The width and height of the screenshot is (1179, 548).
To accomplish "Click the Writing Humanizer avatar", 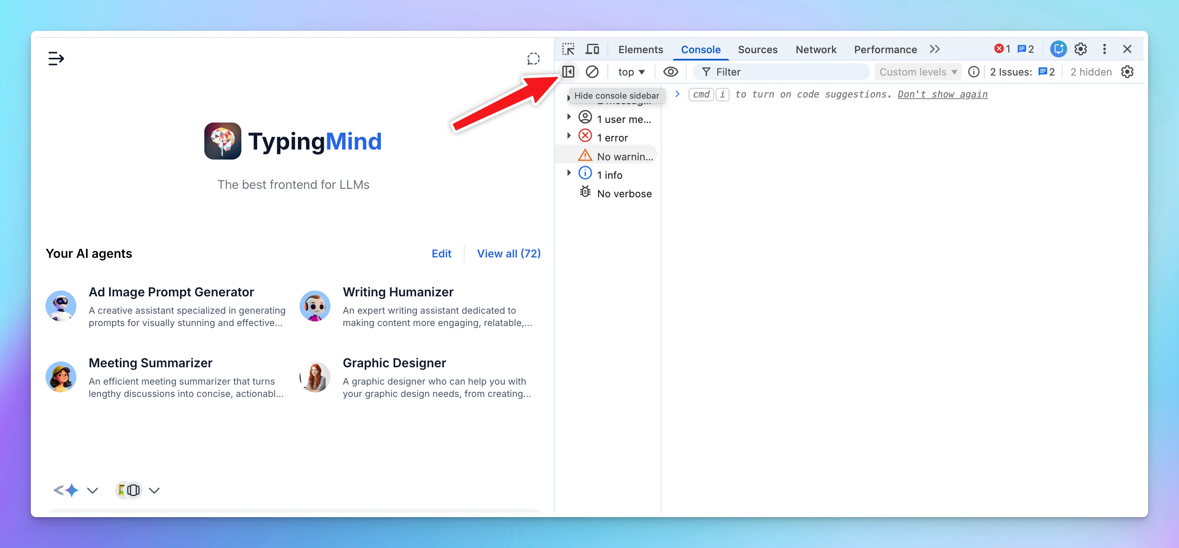I will 315,306.
